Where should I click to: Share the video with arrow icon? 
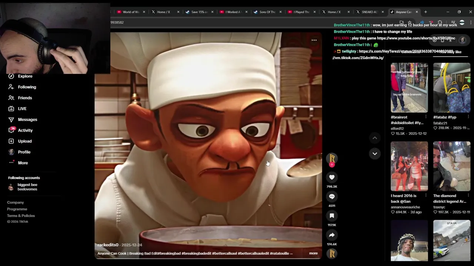(x=332, y=235)
